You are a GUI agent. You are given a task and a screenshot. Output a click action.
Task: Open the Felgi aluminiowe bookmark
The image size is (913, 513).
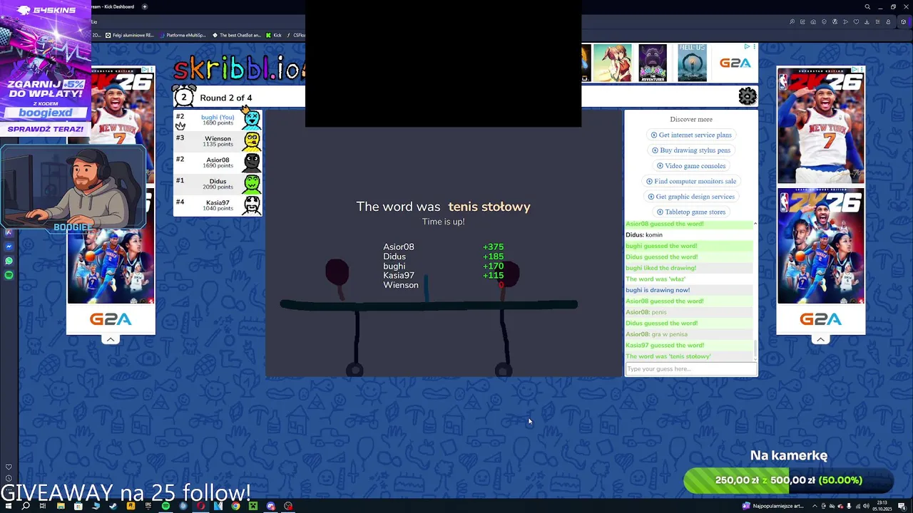click(x=130, y=35)
